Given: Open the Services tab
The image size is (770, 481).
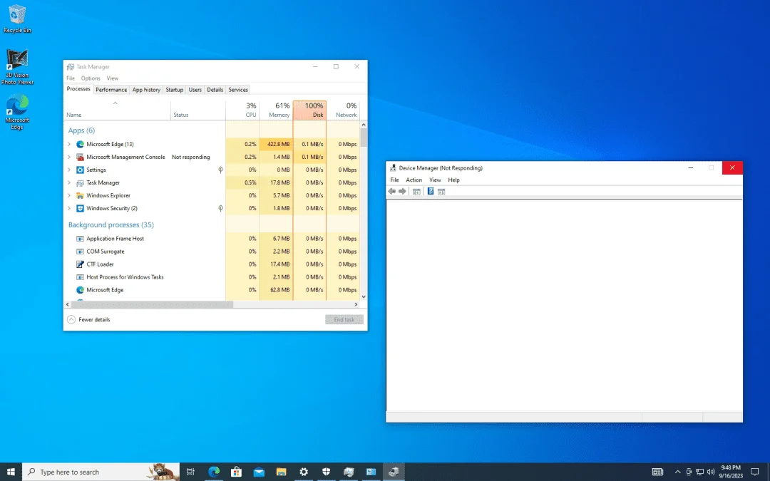Looking at the screenshot, I should pos(238,90).
